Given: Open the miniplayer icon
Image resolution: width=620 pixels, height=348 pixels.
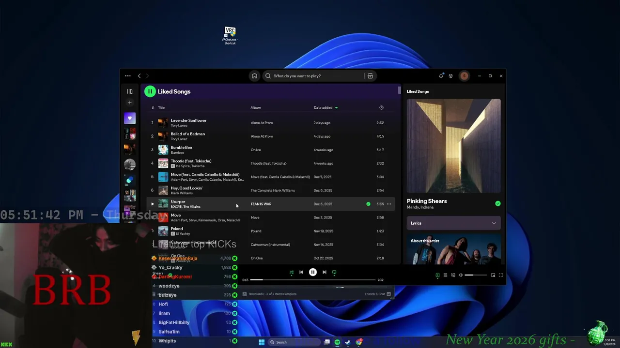Looking at the screenshot, I should (x=493, y=275).
